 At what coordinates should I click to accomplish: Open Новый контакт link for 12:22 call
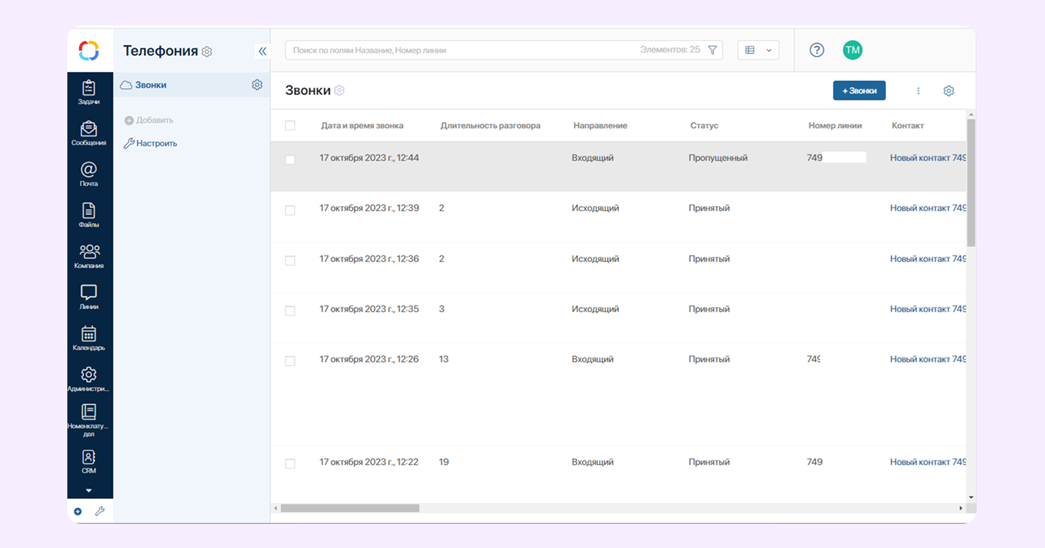(928, 462)
